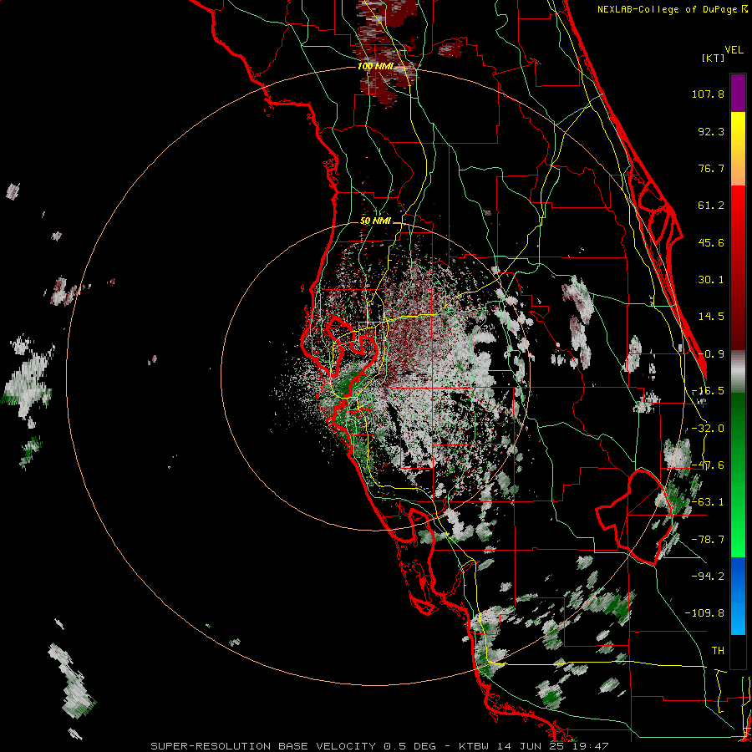The image size is (752, 752).
Task: Click the -47.6 value on velocity scale
Action: tap(708, 465)
